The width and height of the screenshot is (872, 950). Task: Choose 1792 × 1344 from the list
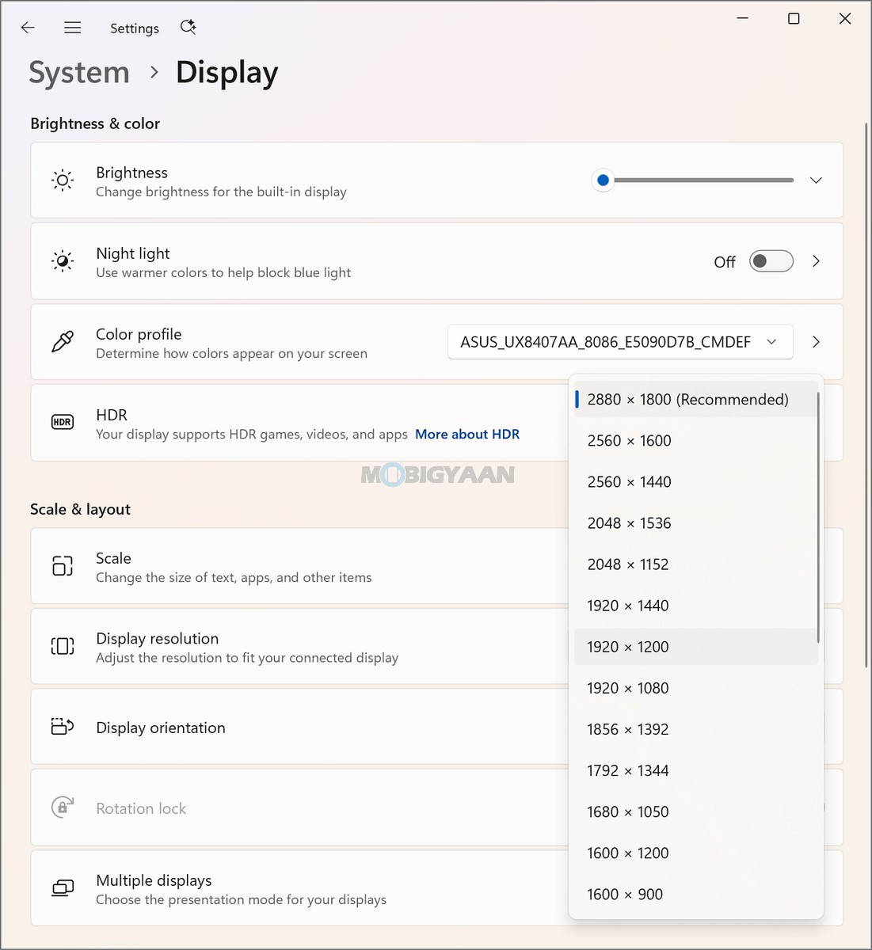pyautogui.click(x=696, y=770)
